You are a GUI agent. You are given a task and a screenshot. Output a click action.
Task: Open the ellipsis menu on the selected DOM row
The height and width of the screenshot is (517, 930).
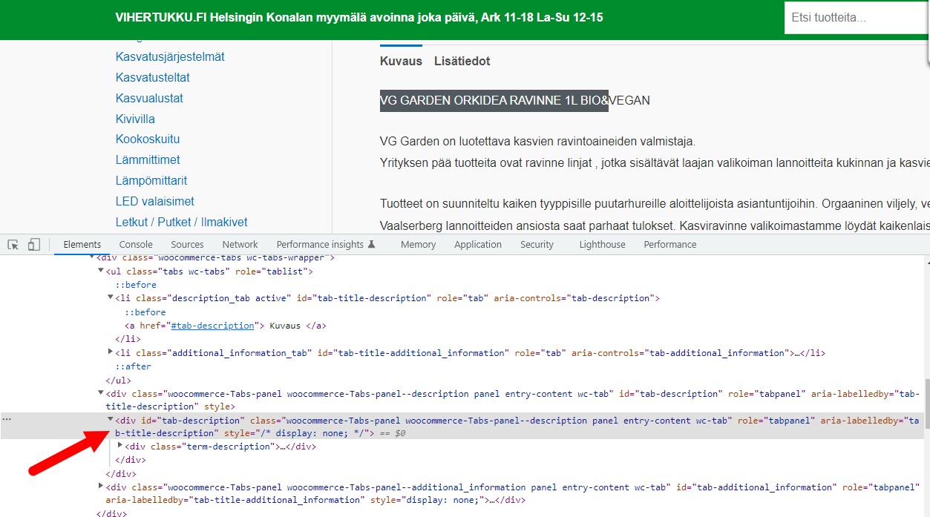(x=7, y=420)
